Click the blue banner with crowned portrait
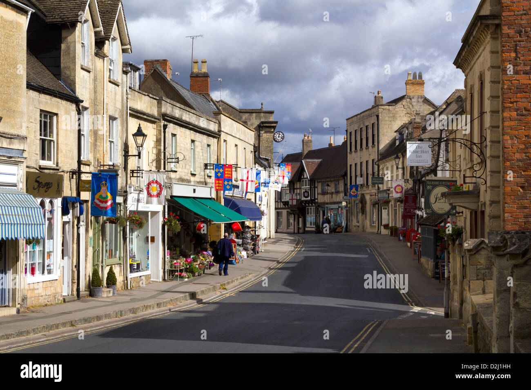Viewport: 531px width, 390px height. click(x=104, y=194)
